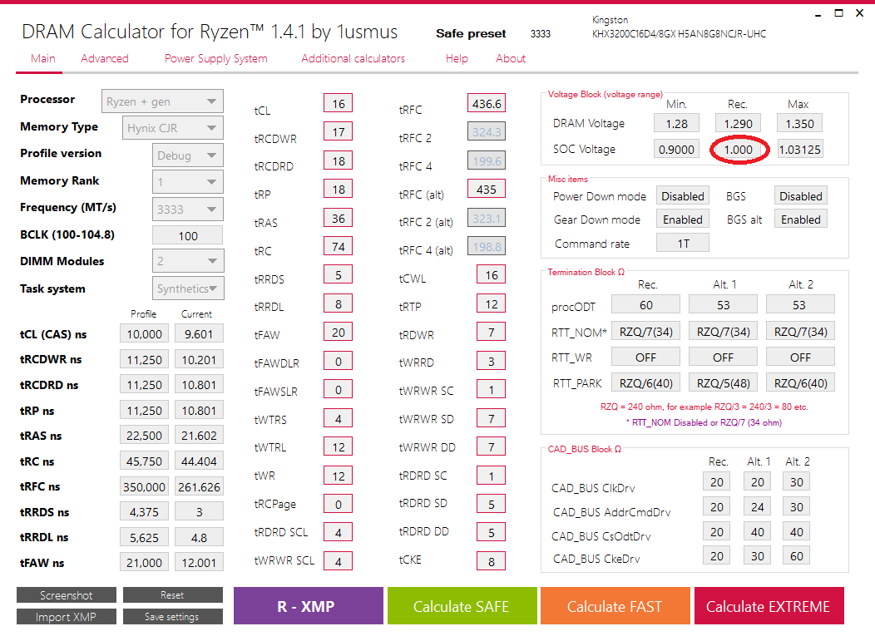Screen dimensions: 875x641
Task: Click the tWRRD value field
Action: coord(491,361)
